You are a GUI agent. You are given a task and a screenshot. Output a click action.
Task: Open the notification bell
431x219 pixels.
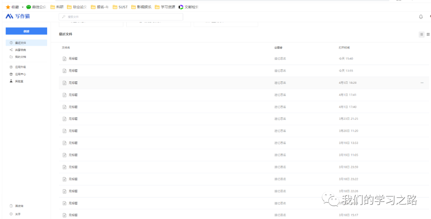[421, 17]
